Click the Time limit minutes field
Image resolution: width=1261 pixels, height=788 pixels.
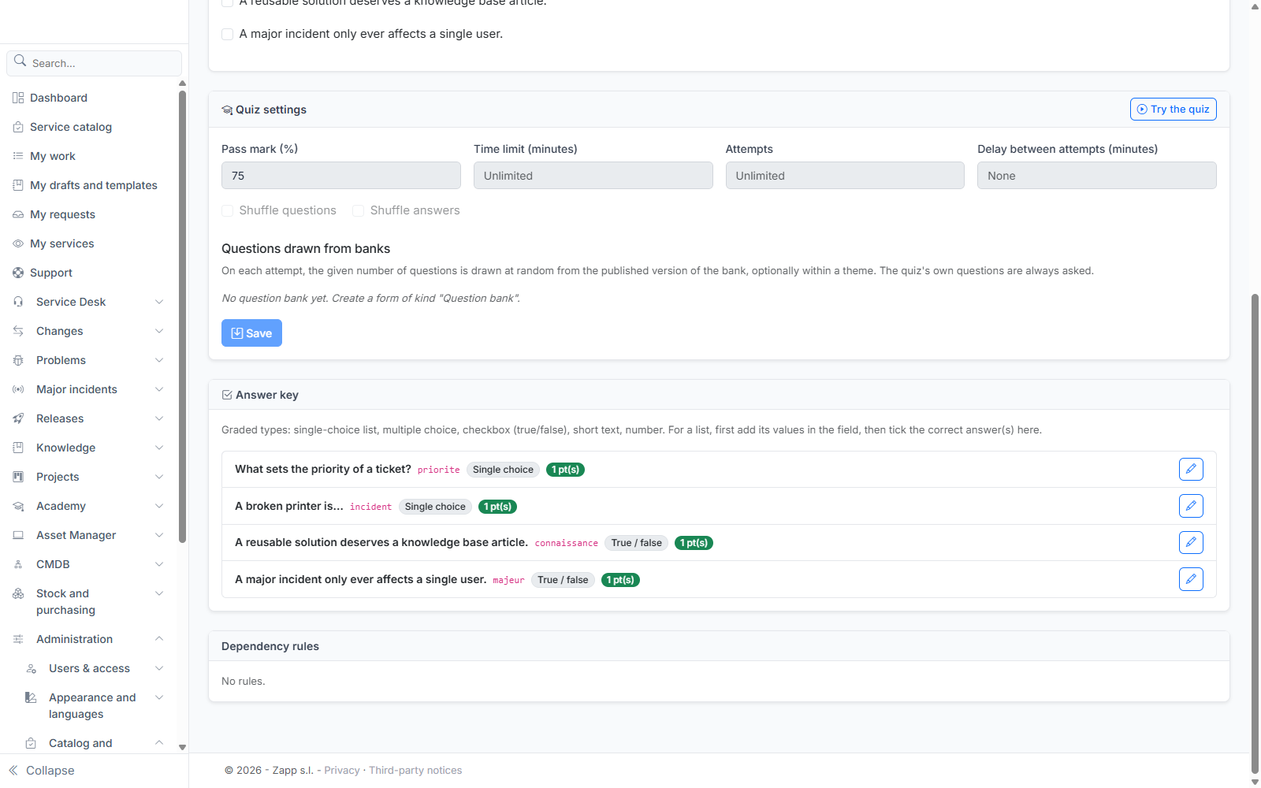pyautogui.click(x=593, y=176)
